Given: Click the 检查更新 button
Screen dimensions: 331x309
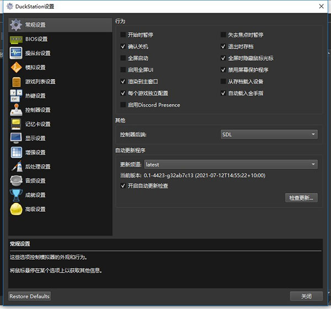Looking at the screenshot, I should pyautogui.click(x=301, y=198).
